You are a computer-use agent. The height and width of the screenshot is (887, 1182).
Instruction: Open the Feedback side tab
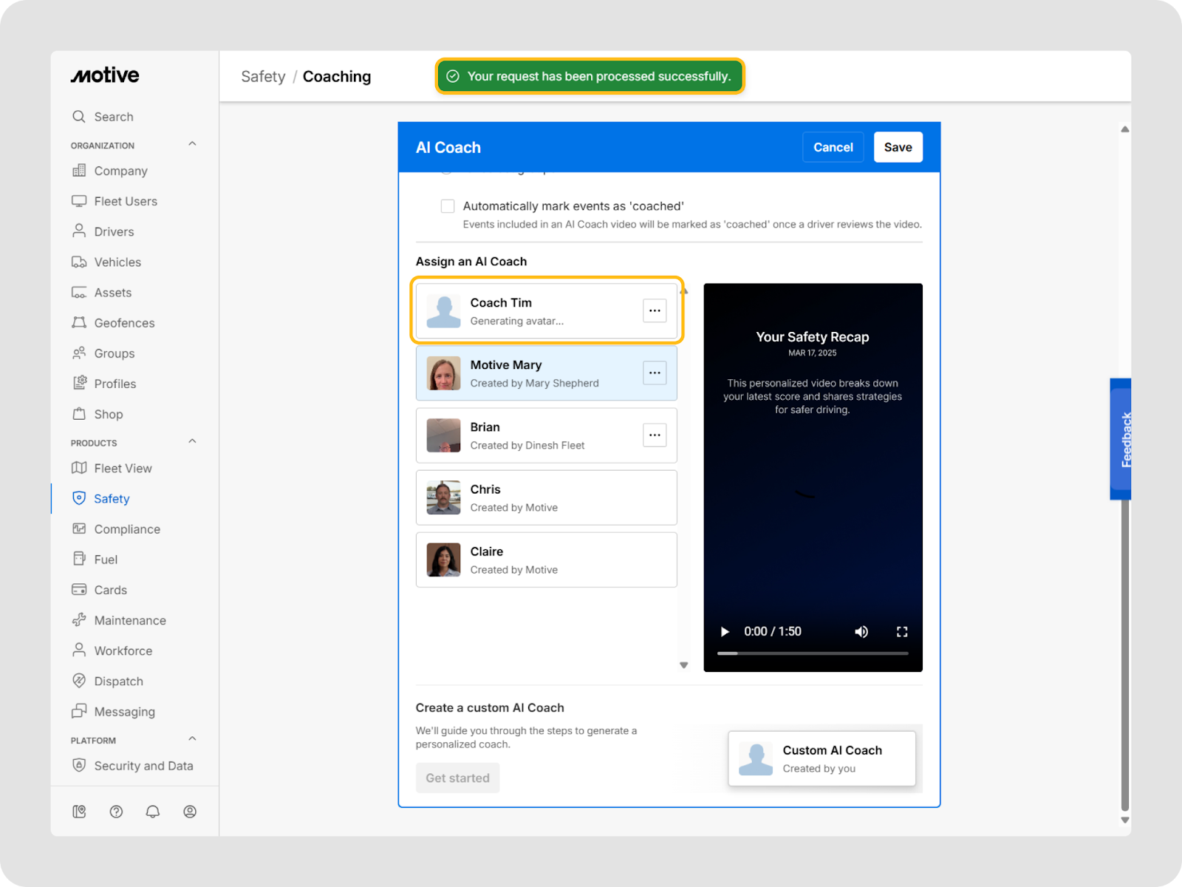tap(1123, 439)
